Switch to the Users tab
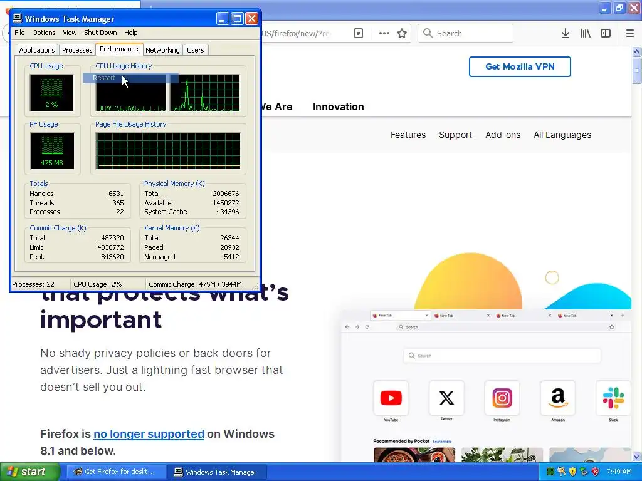Viewport: 642px width, 481px height. pos(196,50)
